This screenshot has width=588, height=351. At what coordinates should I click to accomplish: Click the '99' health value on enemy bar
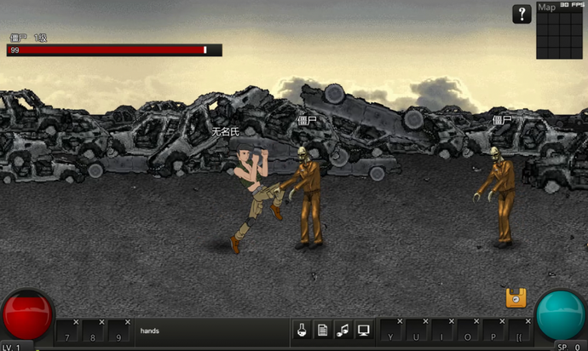15,50
